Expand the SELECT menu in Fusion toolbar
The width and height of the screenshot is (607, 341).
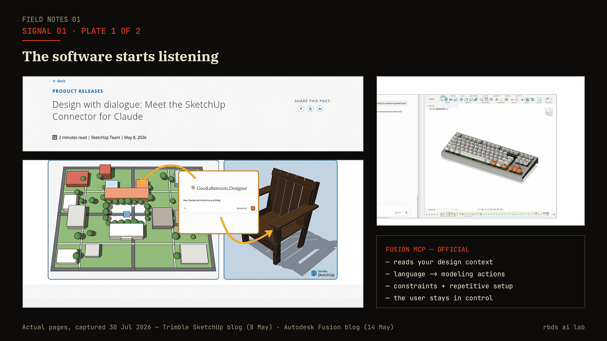pyautogui.click(x=539, y=103)
